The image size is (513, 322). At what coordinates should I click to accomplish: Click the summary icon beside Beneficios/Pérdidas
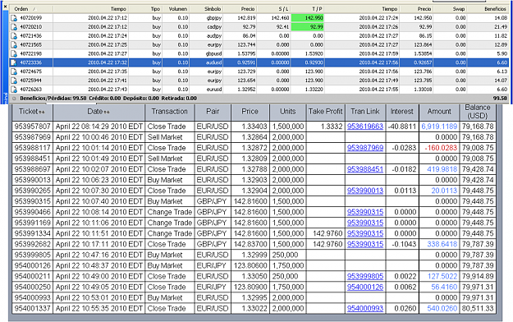click(x=14, y=98)
